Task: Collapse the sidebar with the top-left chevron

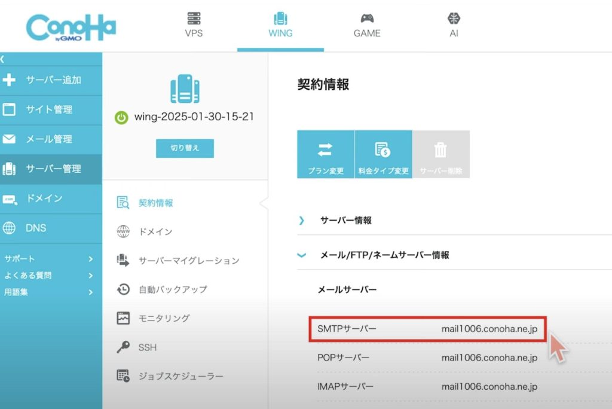Action: pyautogui.click(x=3, y=59)
